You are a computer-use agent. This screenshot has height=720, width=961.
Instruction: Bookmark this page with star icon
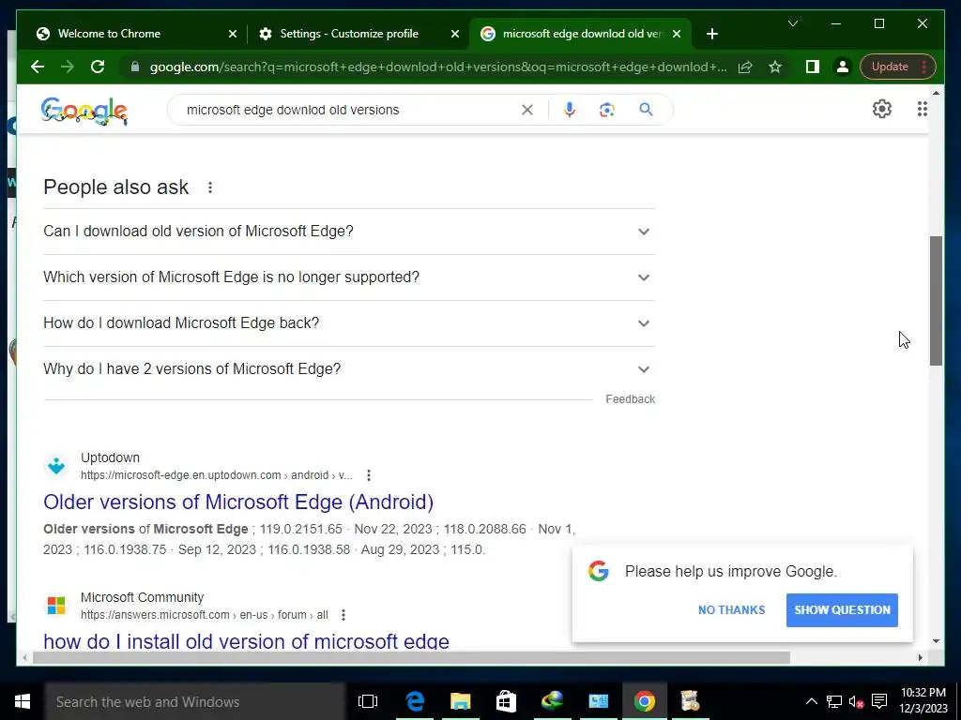pos(775,67)
